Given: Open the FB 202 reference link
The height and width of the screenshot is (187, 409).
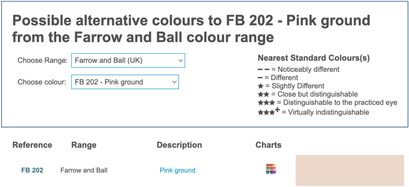Looking at the screenshot, I should (x=32, y=170).
